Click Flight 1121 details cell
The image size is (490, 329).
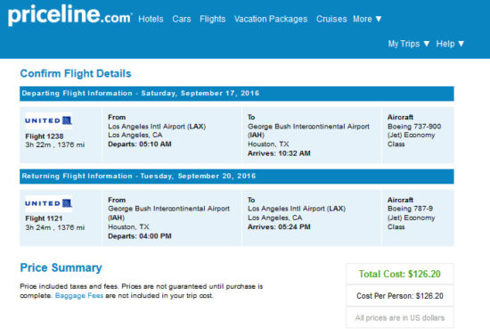pos(61,218)
